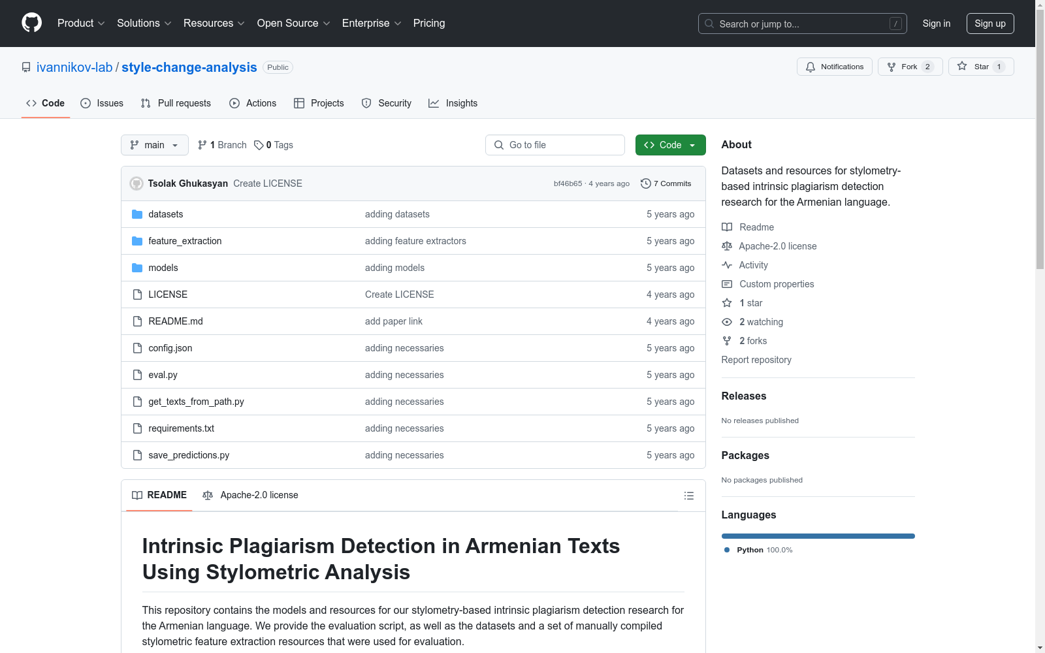This screenshot has height=653, width=1045.
Task: Click the models folder icon
Action: click(x=137, y=268)
